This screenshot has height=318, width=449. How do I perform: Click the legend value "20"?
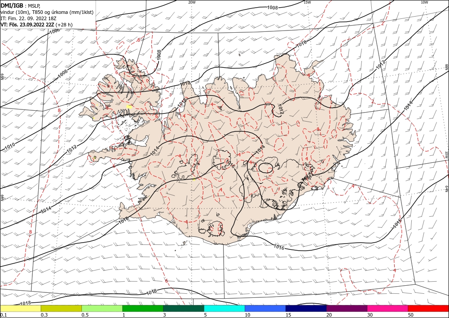click(x=329, y=315)
